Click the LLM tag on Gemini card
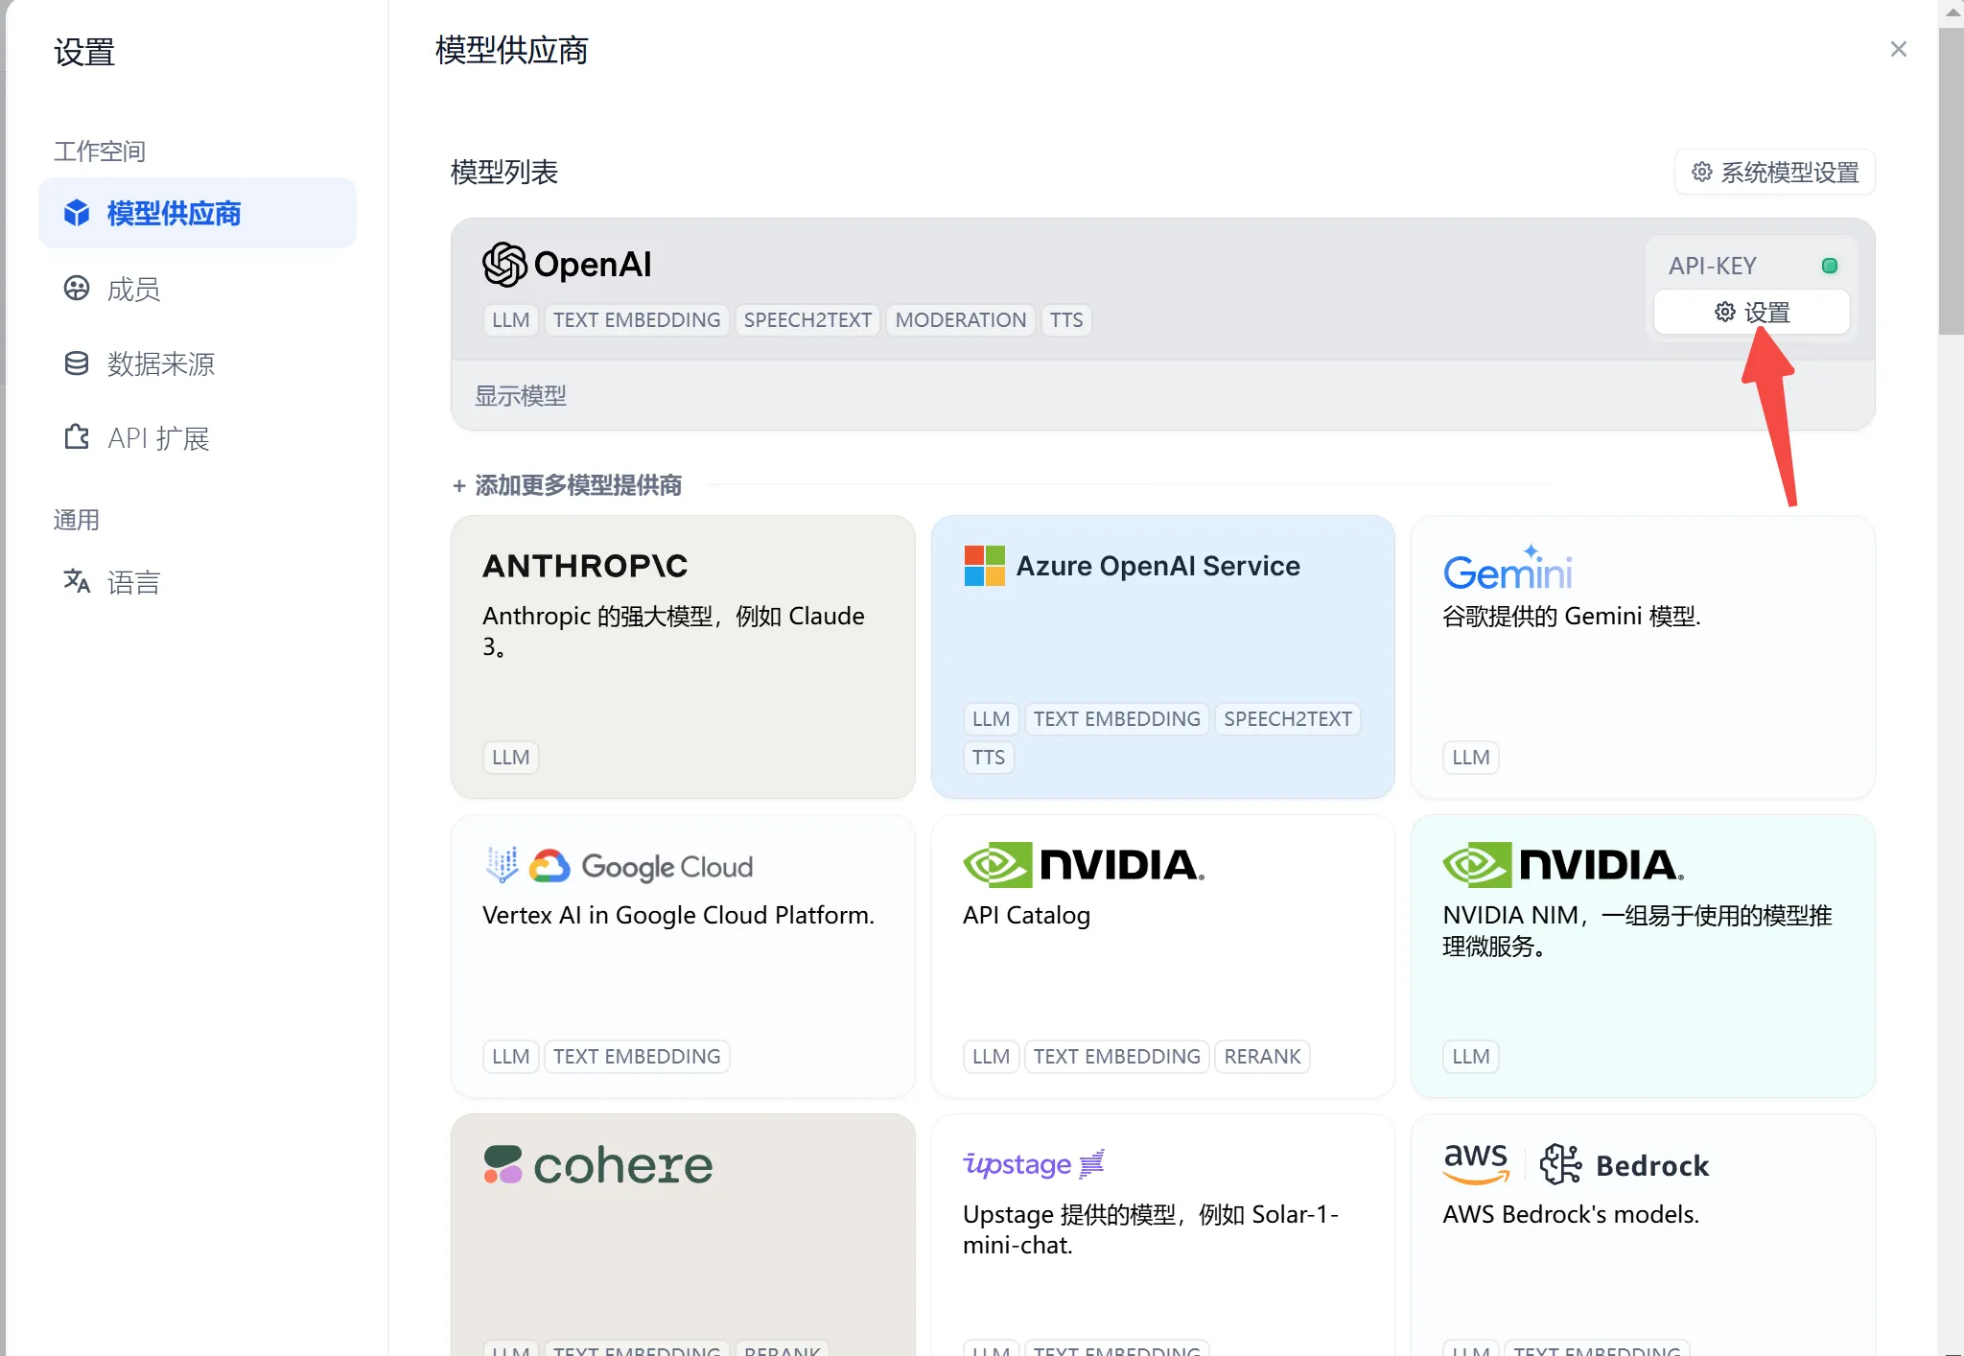 (x=1470, y=758)
